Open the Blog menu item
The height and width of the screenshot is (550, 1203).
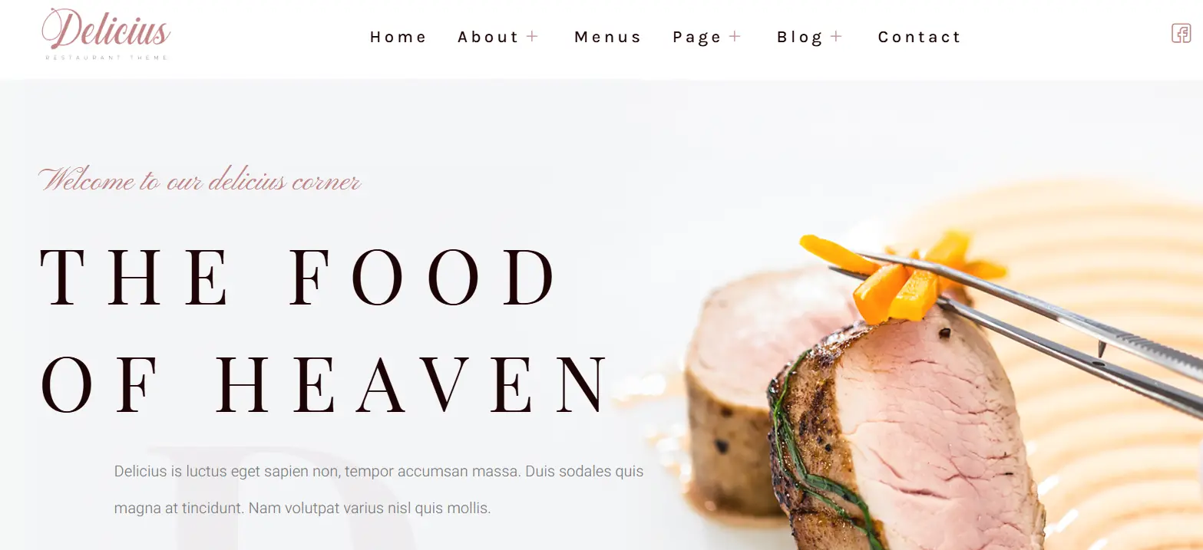point(800,38)
